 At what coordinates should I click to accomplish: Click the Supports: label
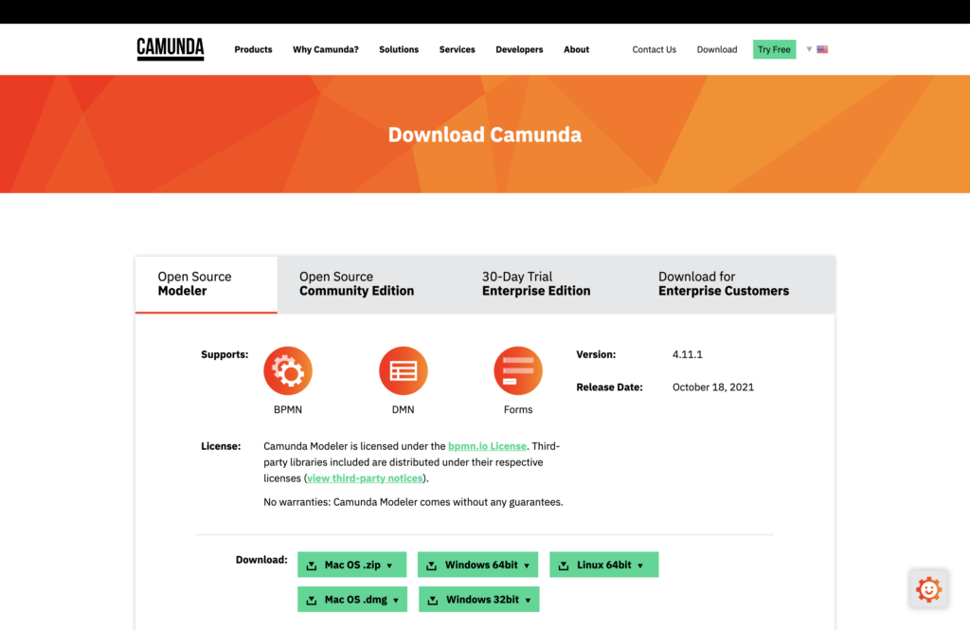click(x=225, y=354)
